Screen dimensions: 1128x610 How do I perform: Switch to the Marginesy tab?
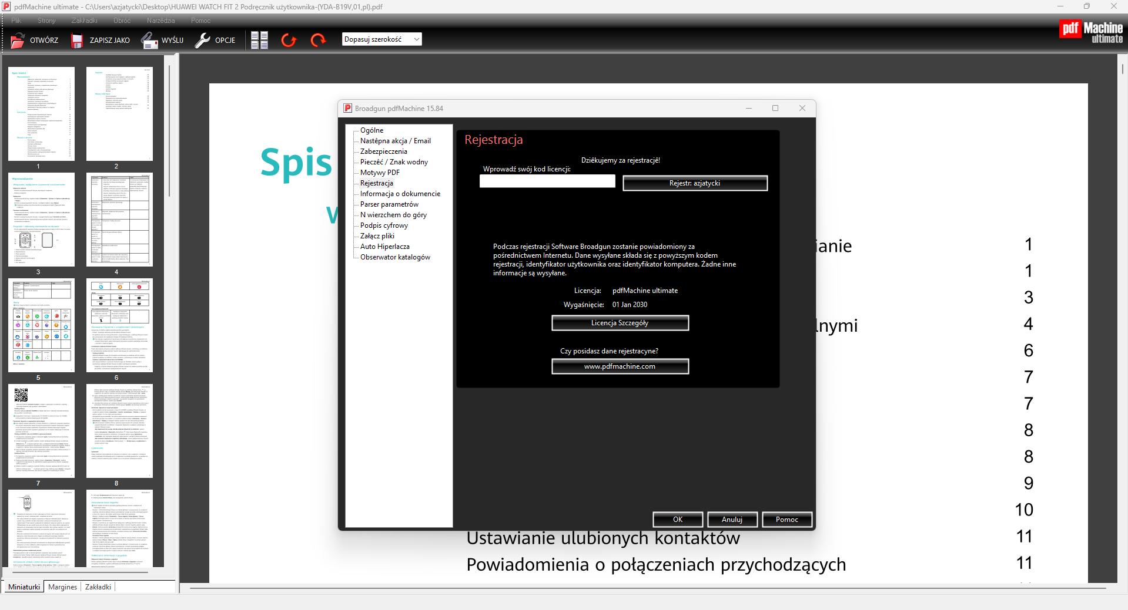pos(62,587)
